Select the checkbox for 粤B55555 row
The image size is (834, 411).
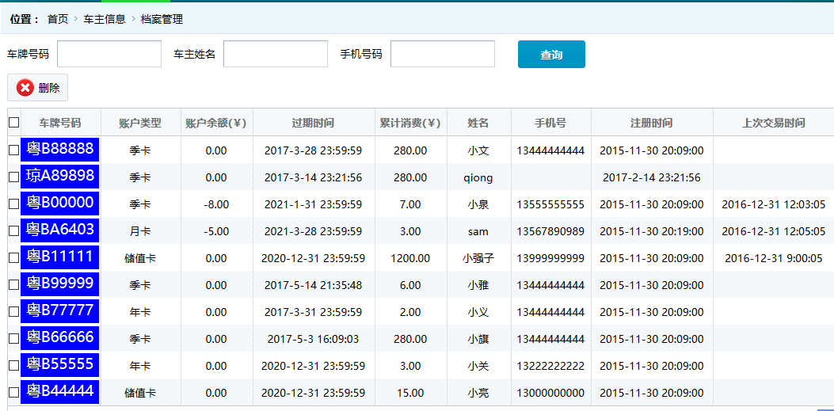coord(13,366)
